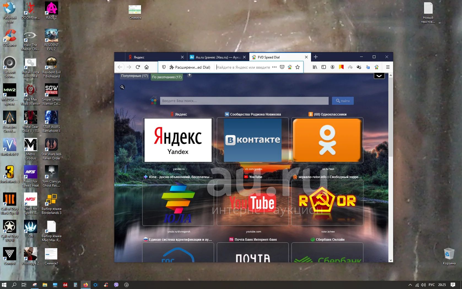Image resolution: width=462 pixels, height=289 pixels.
Task: Switch to the Au.ru tab
Action: point(218,57)
